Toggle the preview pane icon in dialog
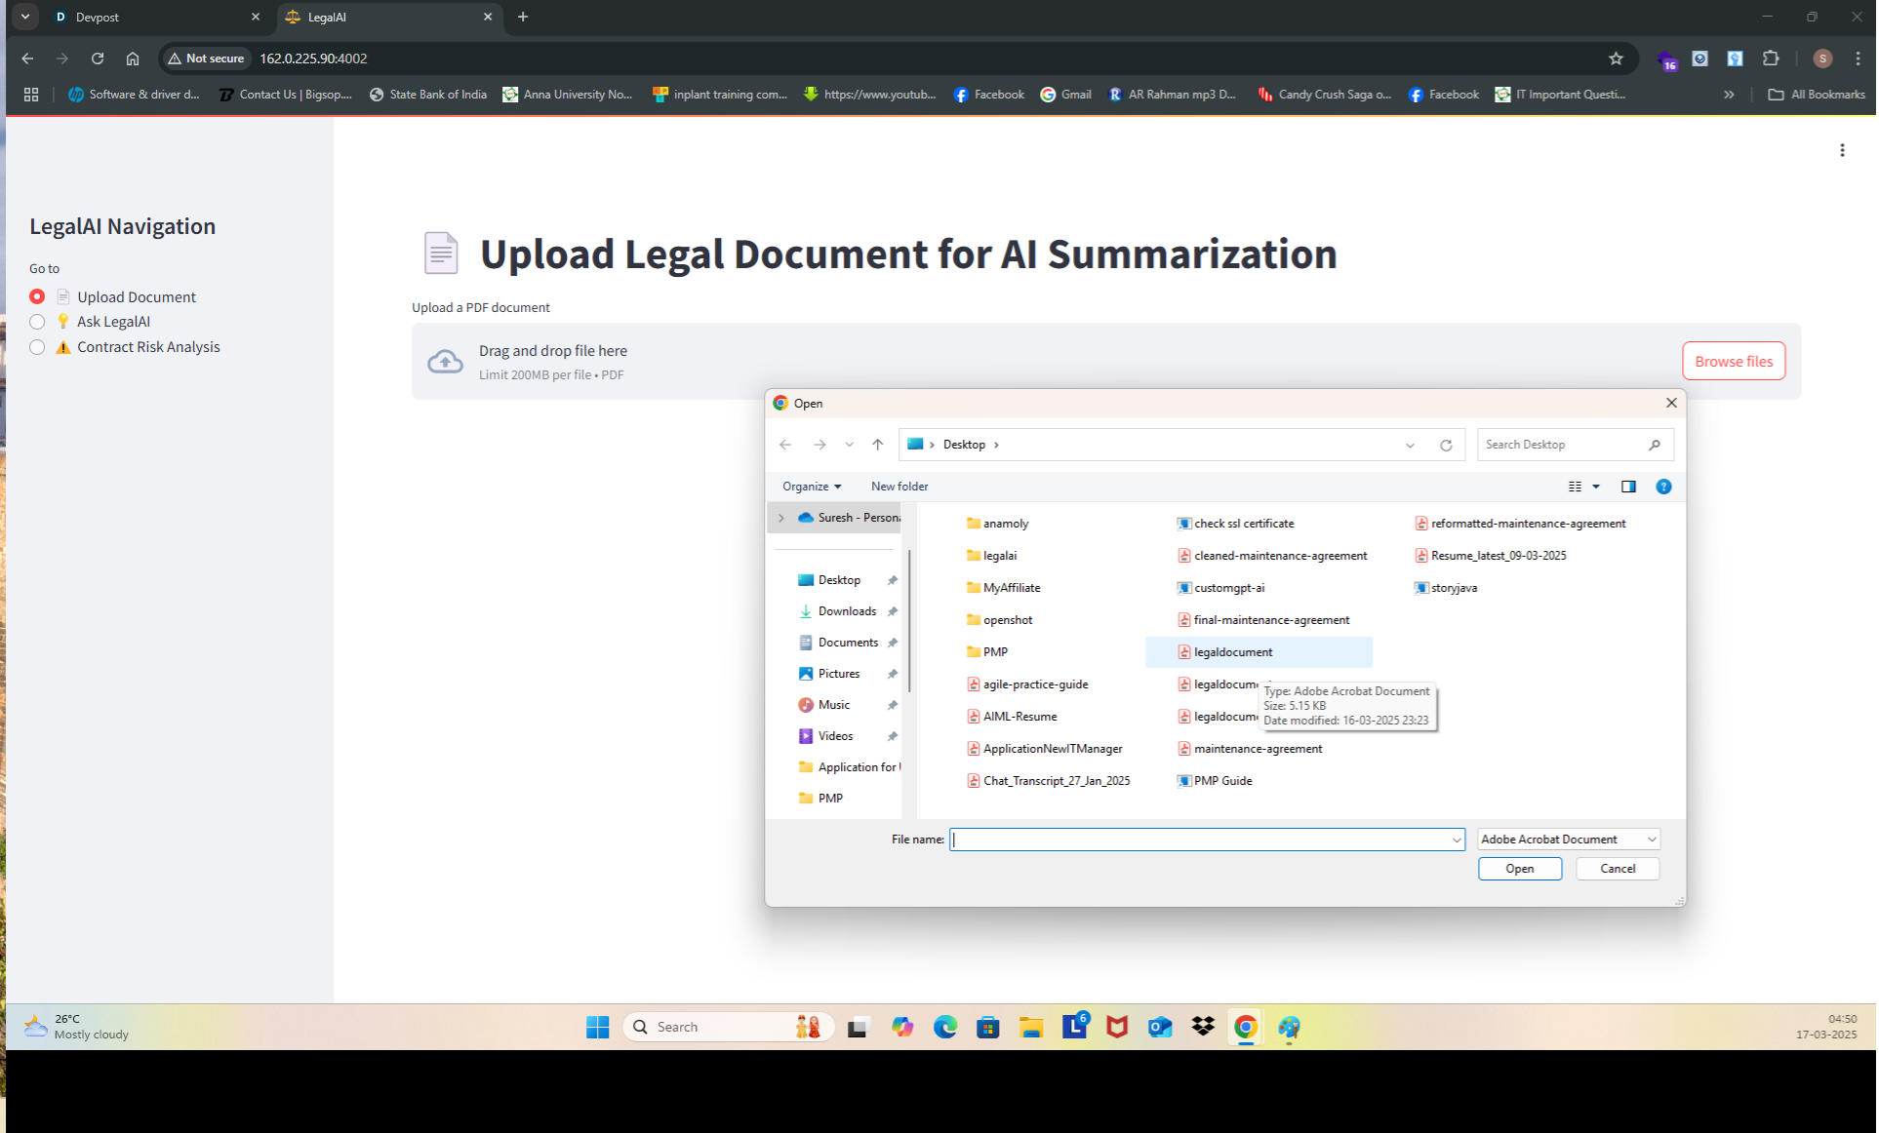 click(x=1628, y=487)
